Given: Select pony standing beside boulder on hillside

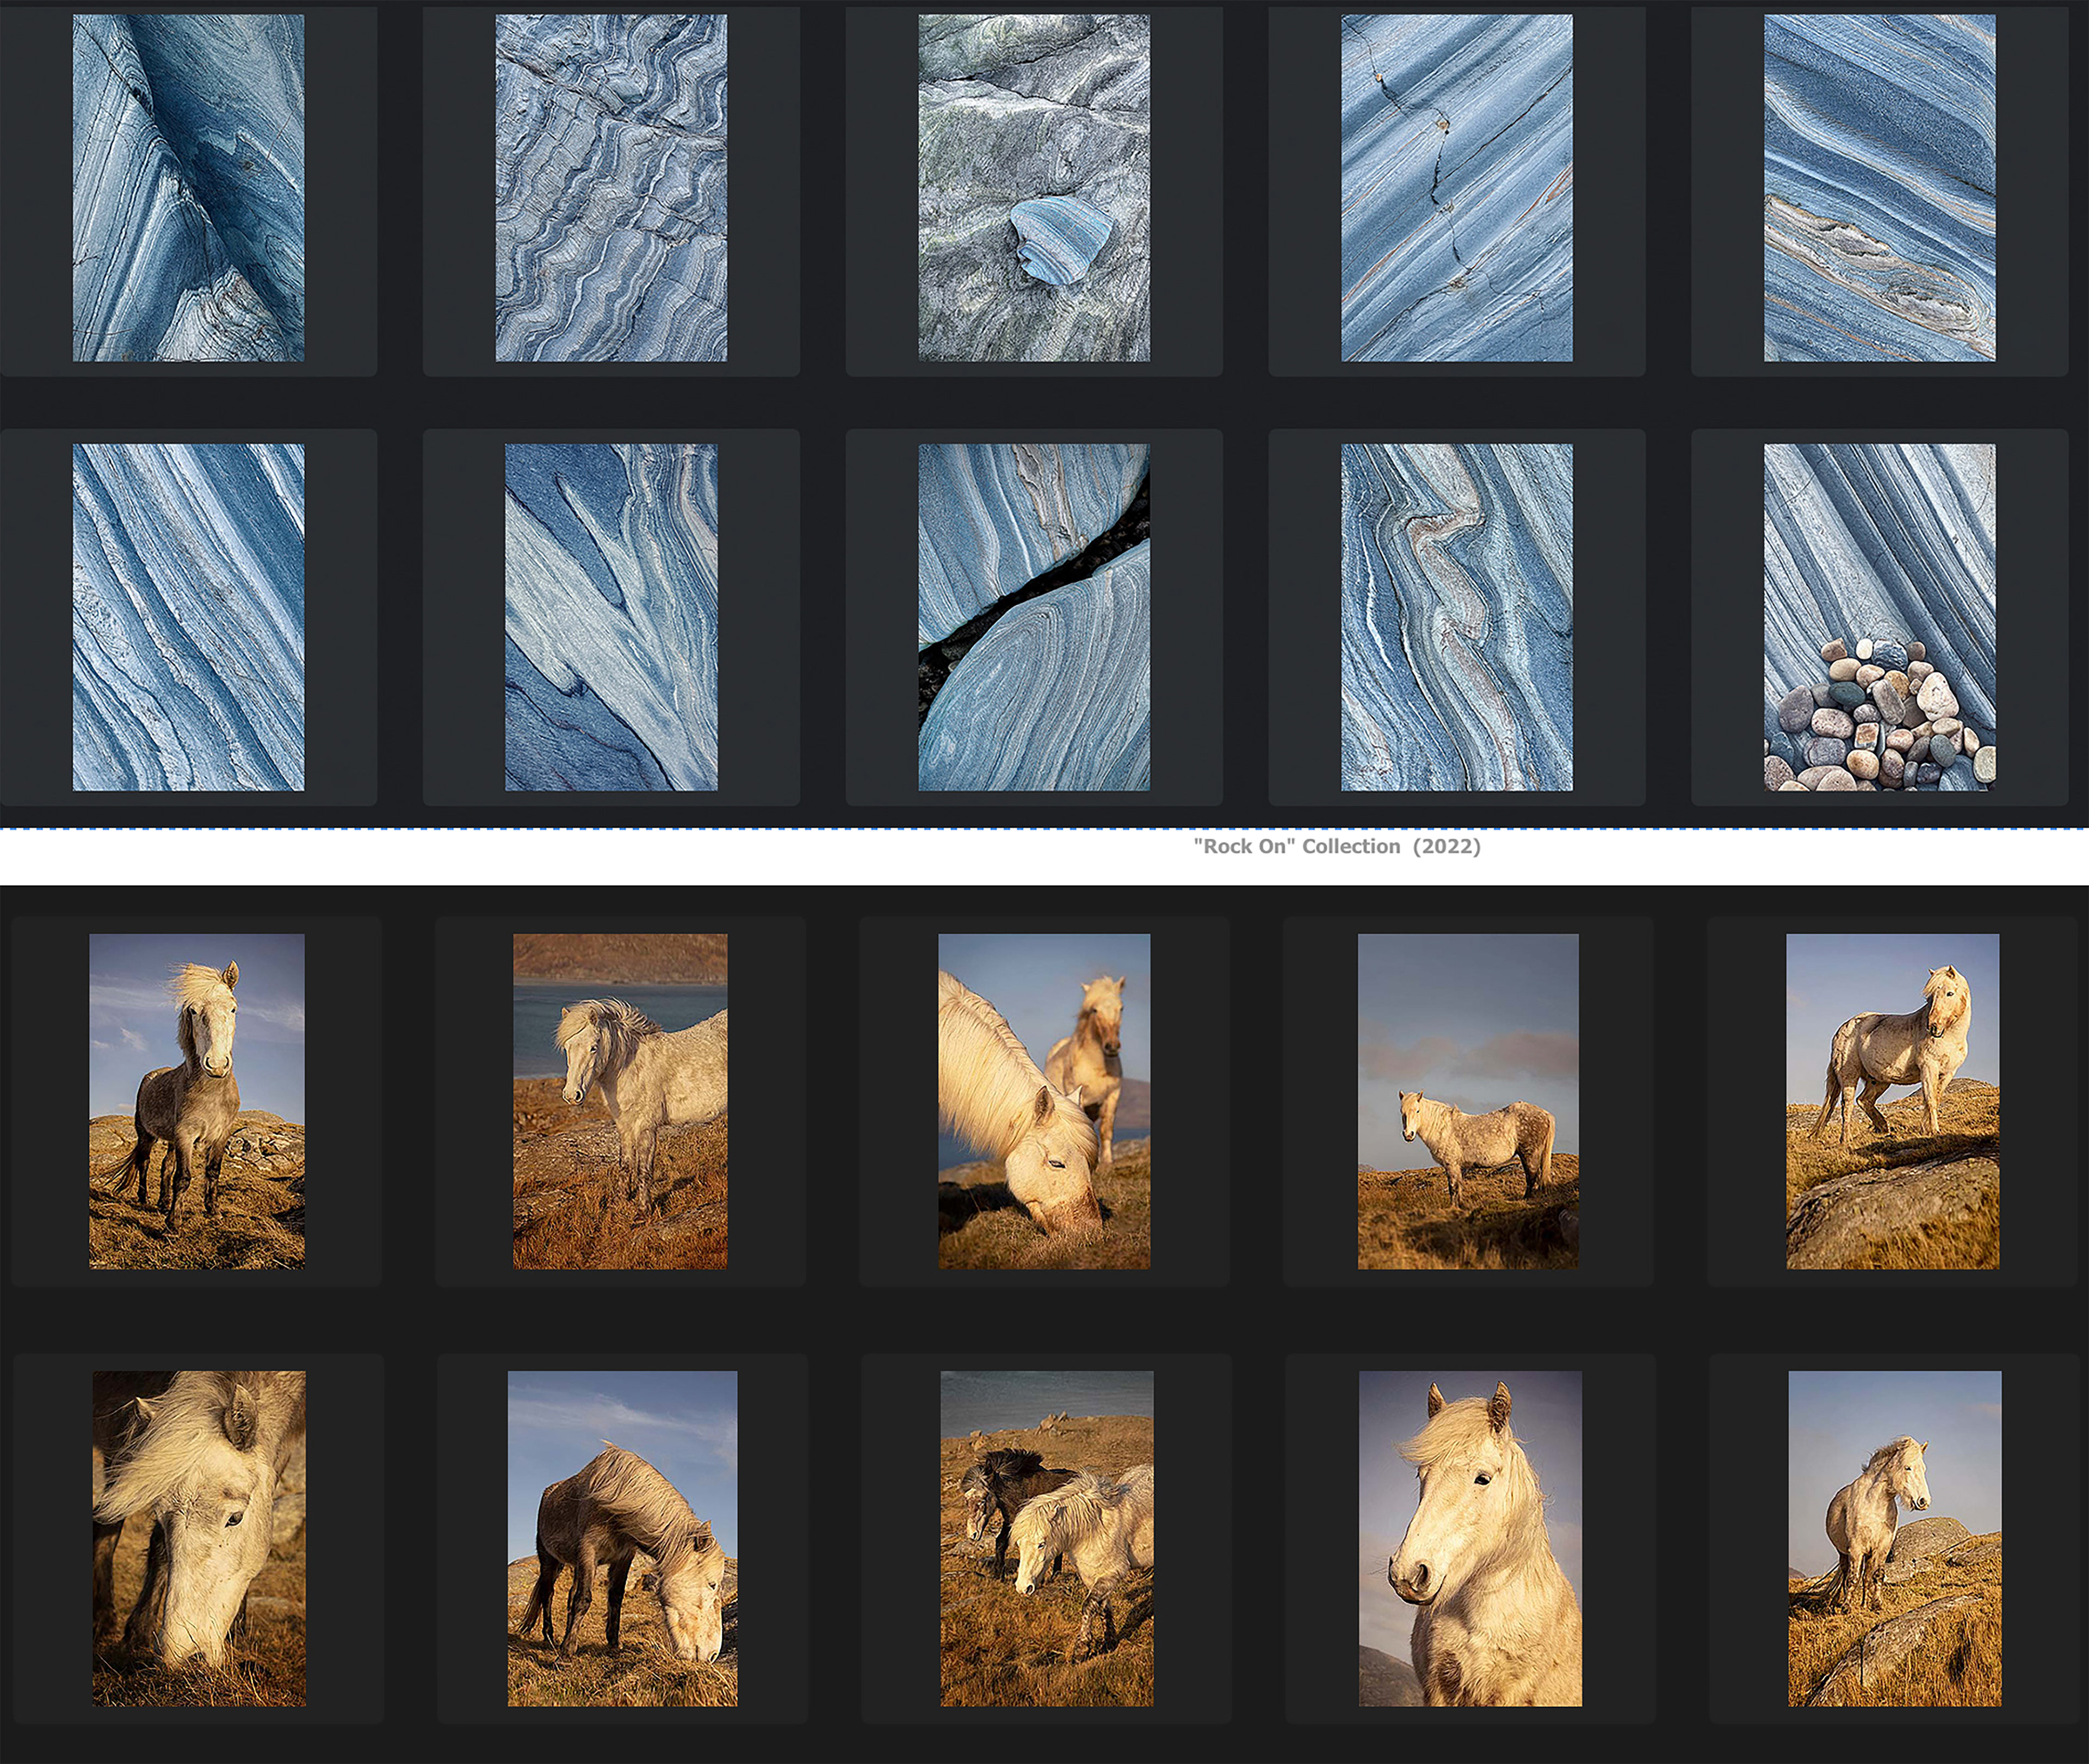Looking at the screenshot, I should [1895, 1538].
